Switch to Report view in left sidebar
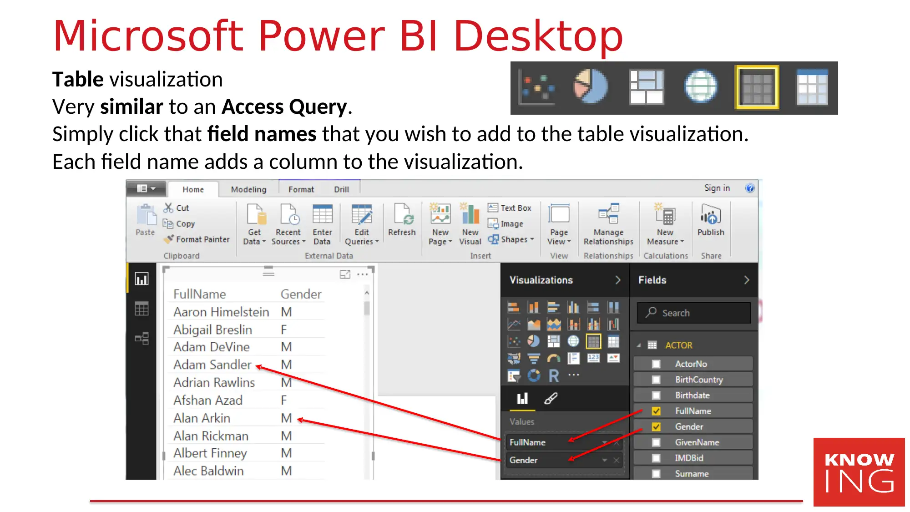 pyautogui.click(x=142, y=279)
